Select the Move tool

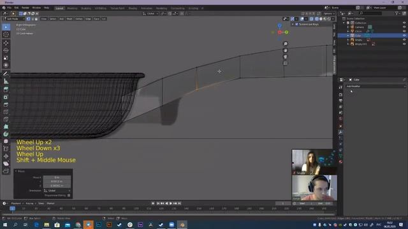6,43
